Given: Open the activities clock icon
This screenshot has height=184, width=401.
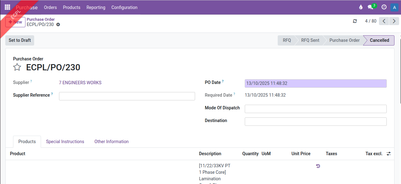Looking at the screenshot, I should (384, 7).
